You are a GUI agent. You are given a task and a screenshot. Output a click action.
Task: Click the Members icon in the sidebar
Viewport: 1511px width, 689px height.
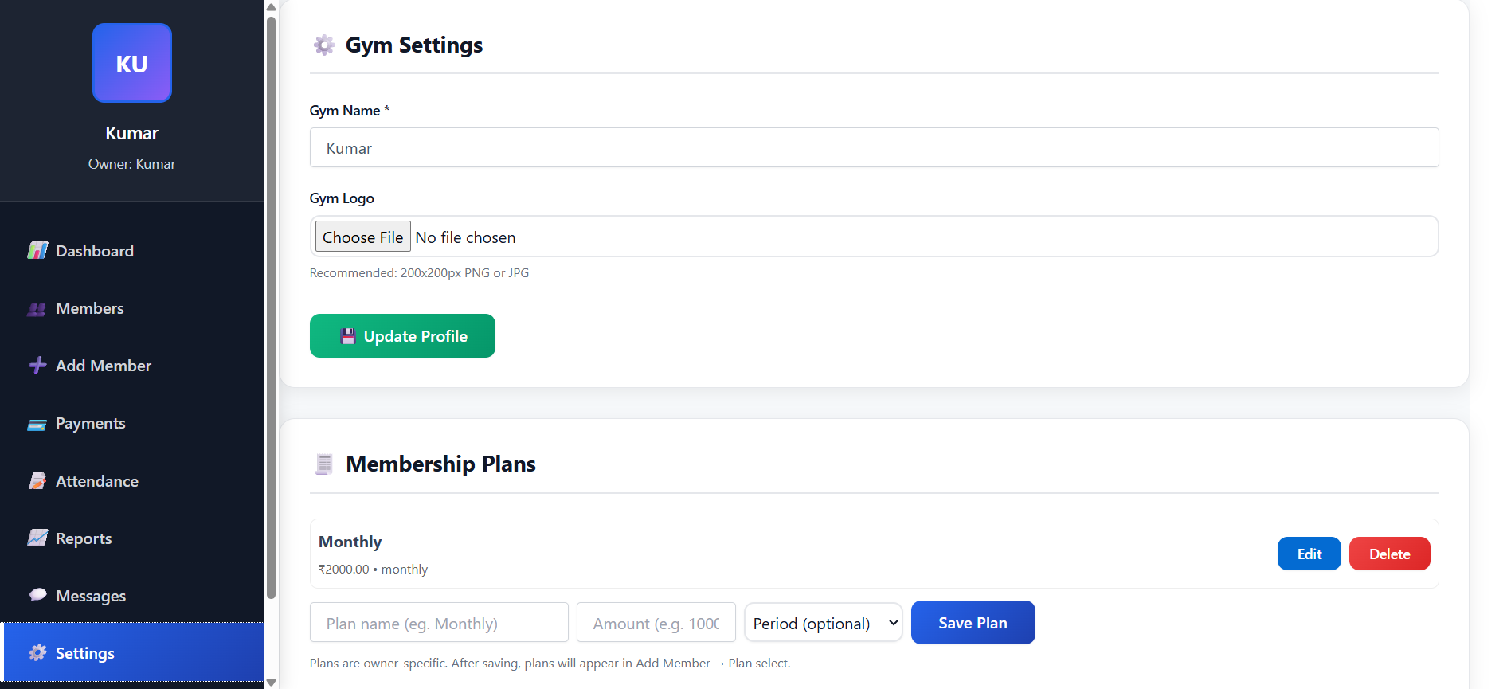pos(37,308)
